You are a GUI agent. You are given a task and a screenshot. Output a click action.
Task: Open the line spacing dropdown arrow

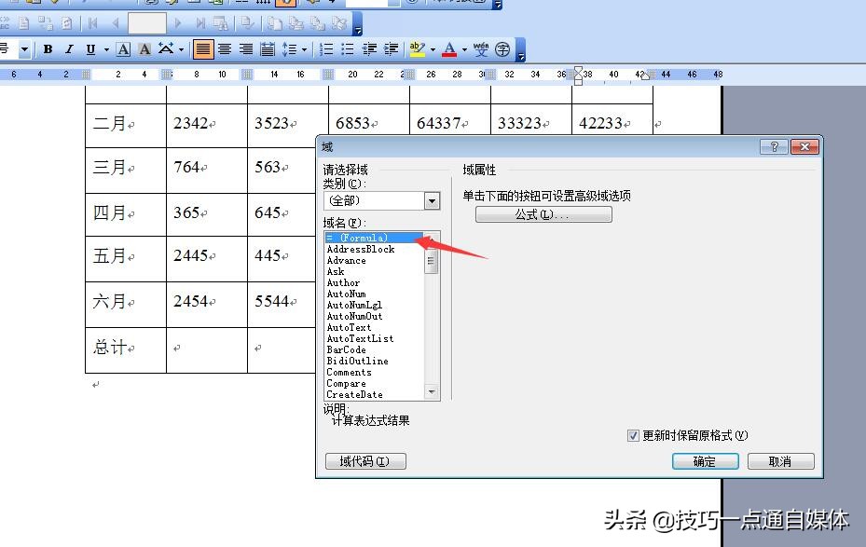[304, 49]
